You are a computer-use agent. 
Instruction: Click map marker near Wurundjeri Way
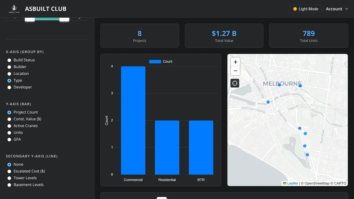[x=268, y=102]
